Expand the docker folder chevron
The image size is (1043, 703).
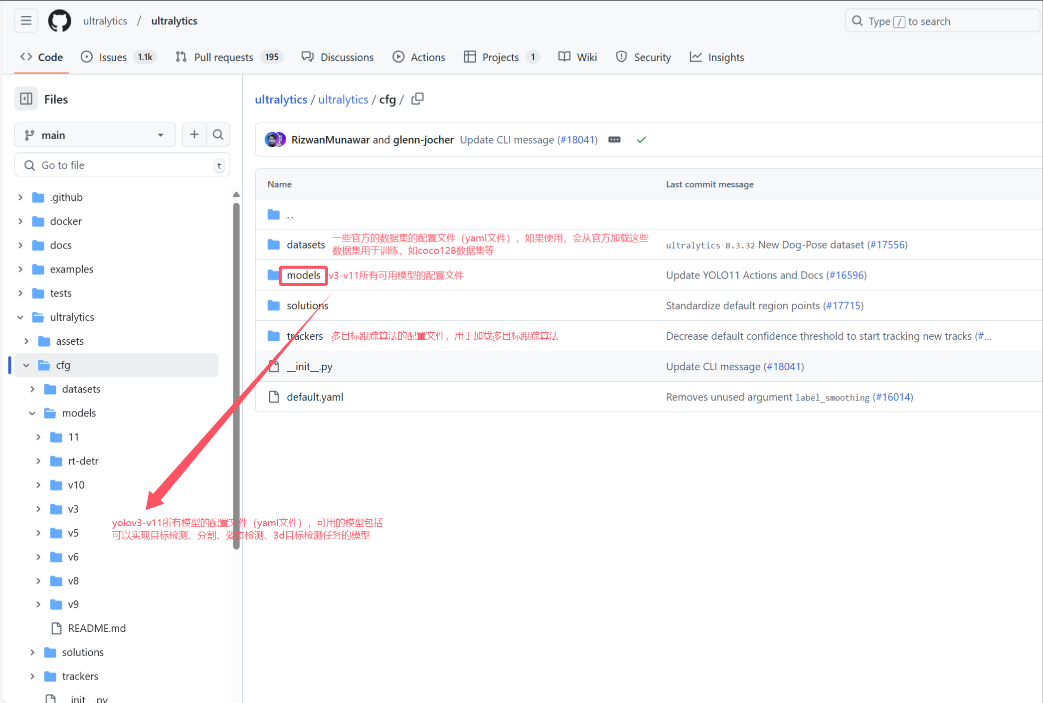20,221
